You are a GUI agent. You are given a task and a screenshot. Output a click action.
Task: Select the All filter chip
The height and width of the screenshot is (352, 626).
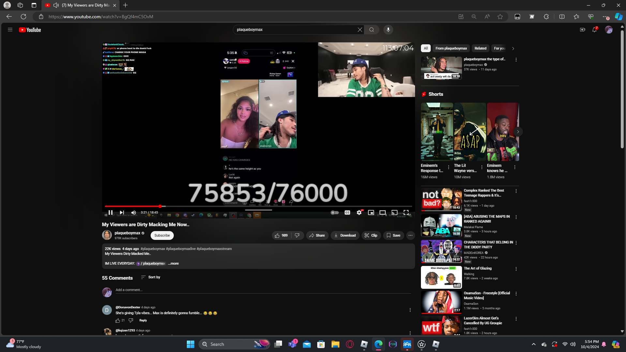pyautogui.click(x=426, y=48)
